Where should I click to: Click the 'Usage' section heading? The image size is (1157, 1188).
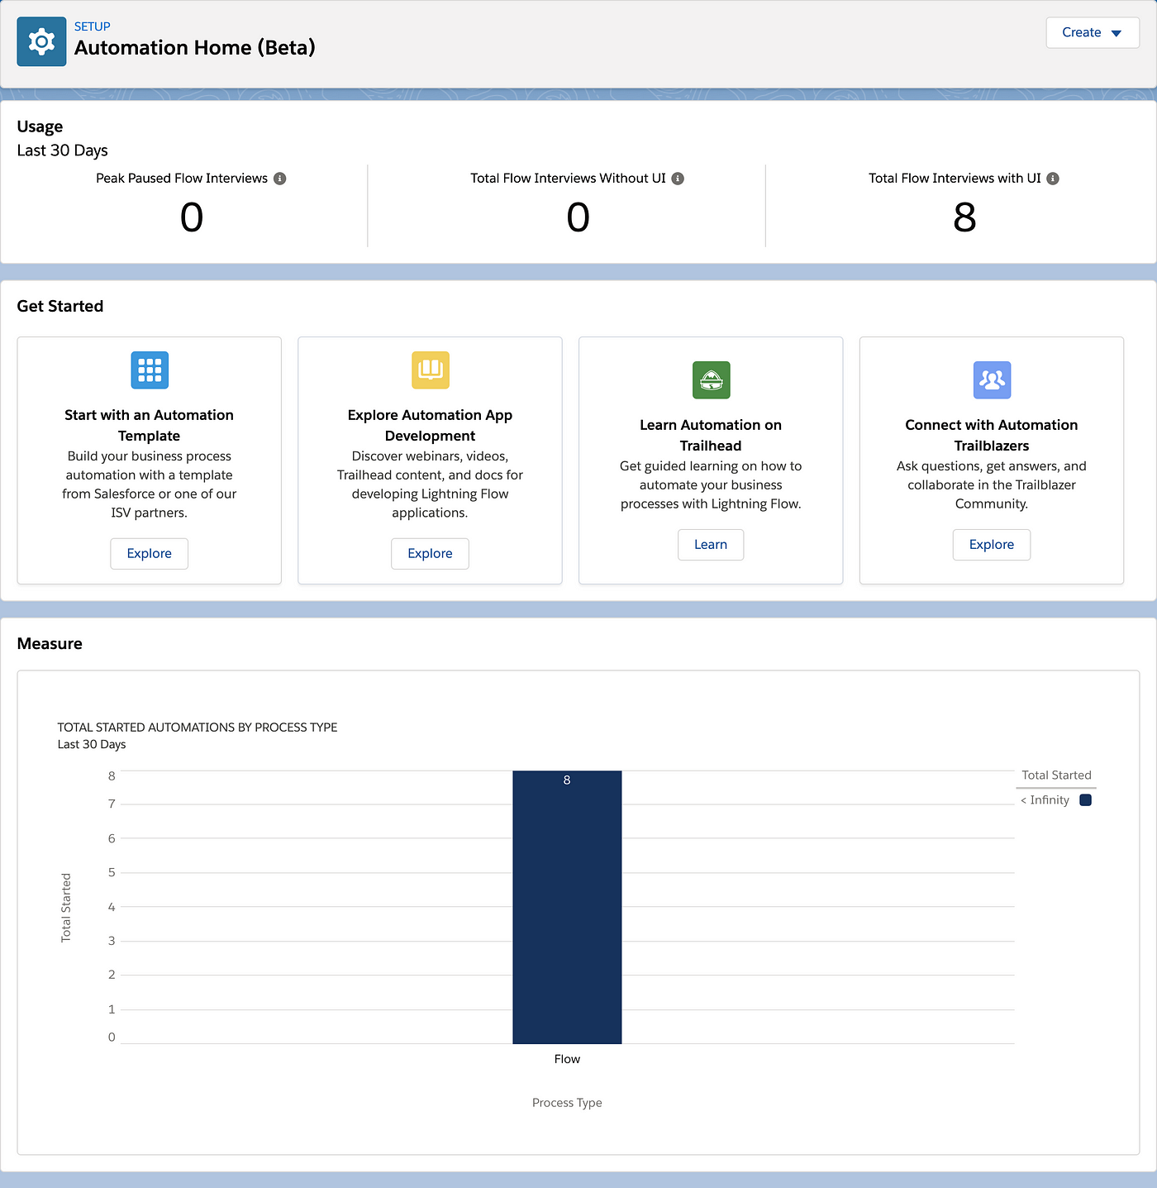coord(40,127)
